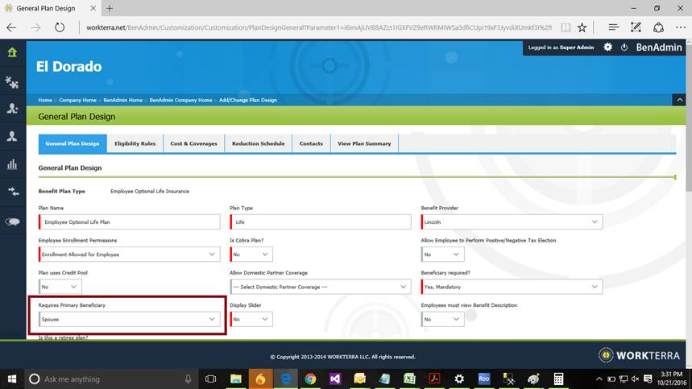
Task: Expand Select Domestic Partner Coverage dropdown
Action: 321,287
